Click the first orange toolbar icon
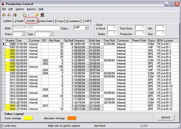This screenshot has width=181, height=129. tap(4, 15)
